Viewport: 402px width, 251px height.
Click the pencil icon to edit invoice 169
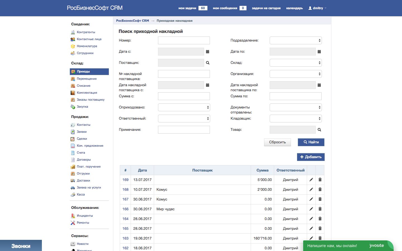coord(311,180)
